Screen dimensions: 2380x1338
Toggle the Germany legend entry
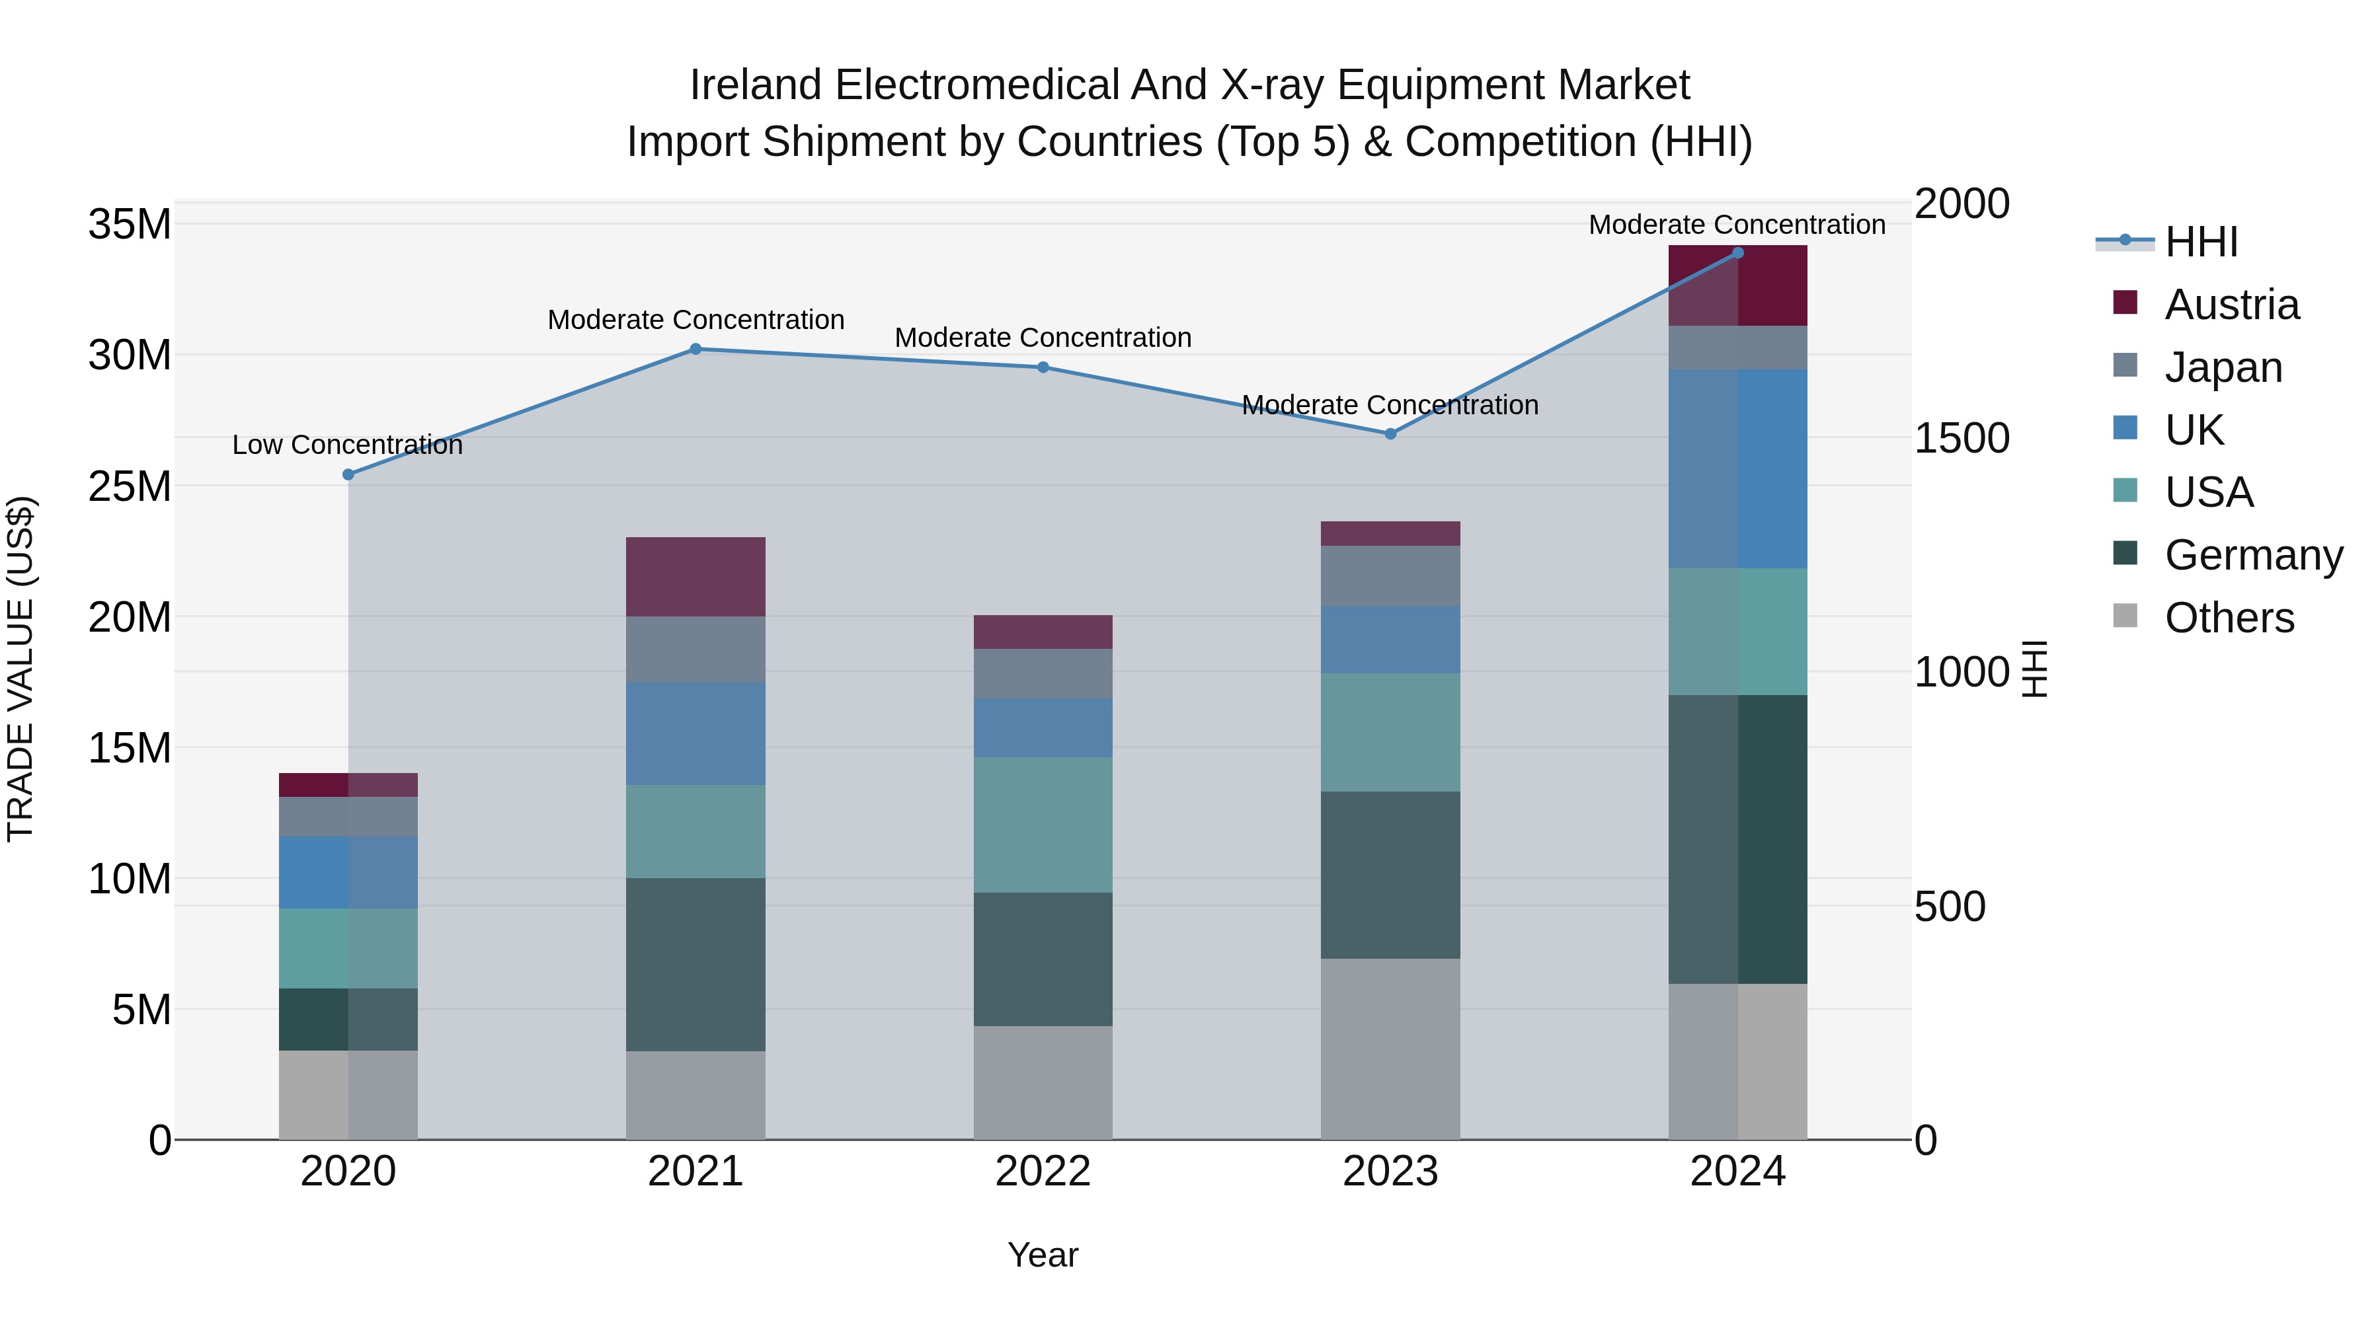[2229, 555]
